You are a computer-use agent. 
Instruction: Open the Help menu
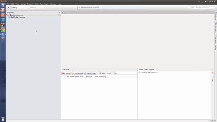coord(60,4)
